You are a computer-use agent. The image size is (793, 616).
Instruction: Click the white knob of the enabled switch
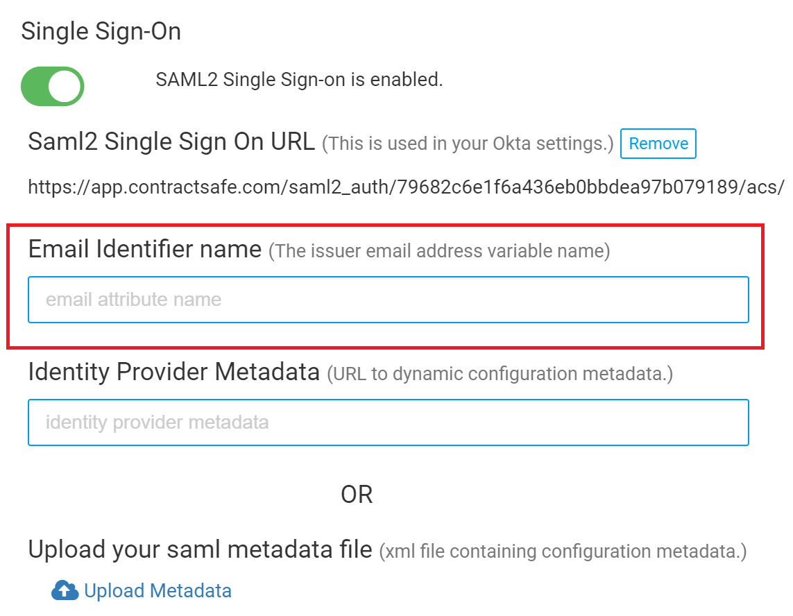pos(65,87)
